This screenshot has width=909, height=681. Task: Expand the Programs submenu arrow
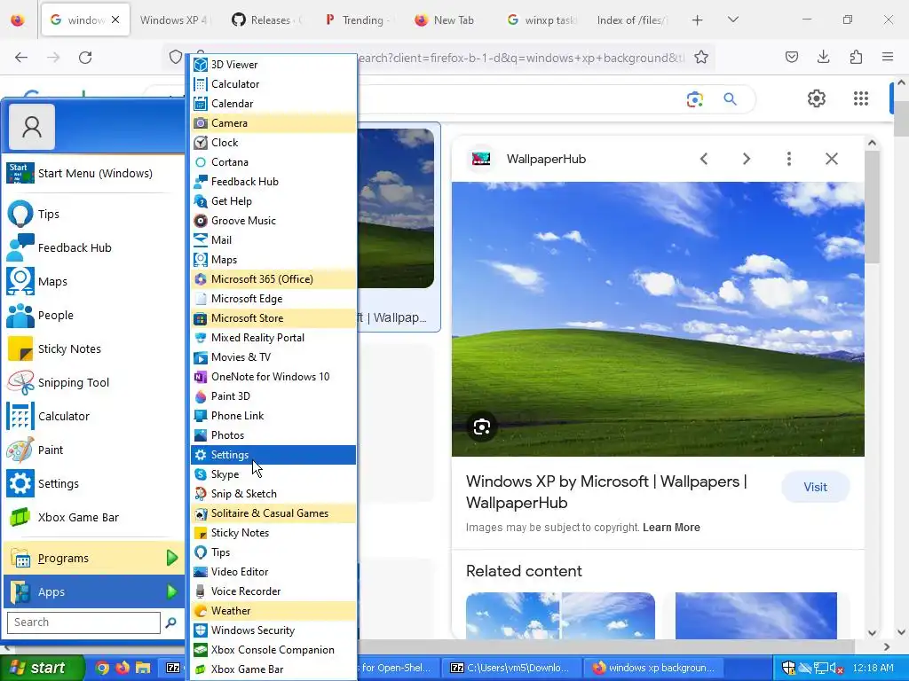(172, 558)
